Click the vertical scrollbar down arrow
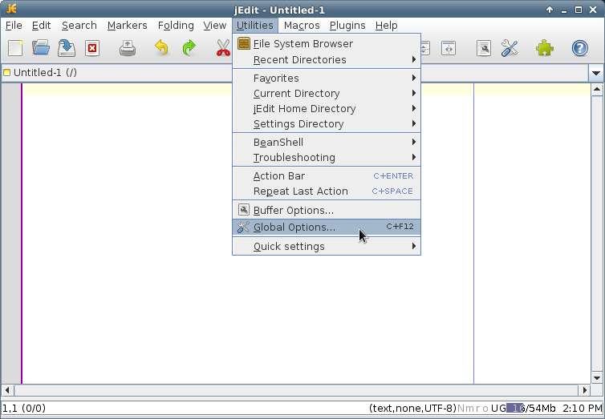This screenshot has width=605, height=419. (597, 378)
